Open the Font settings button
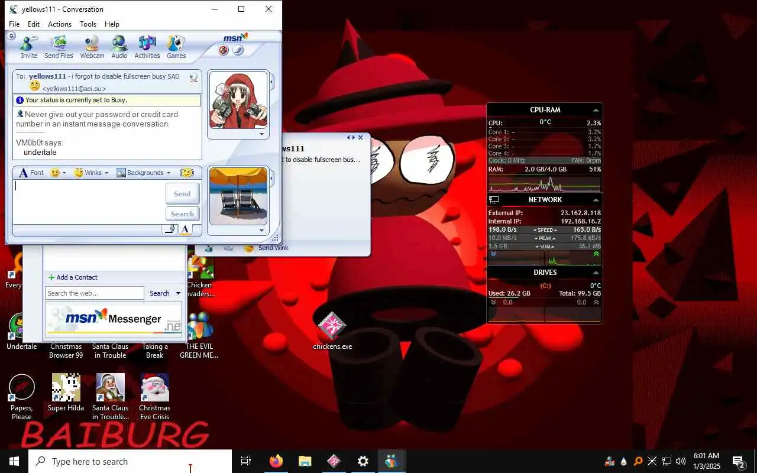Screen dimensions: 757x473 coord(31,173)
